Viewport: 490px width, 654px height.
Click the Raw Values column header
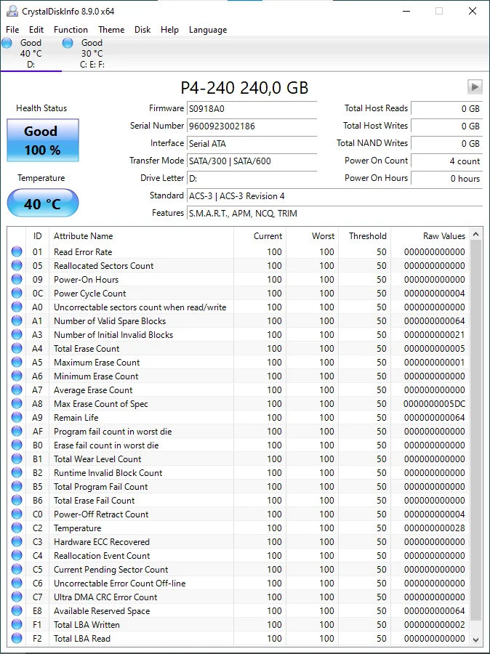coord(430,236)
